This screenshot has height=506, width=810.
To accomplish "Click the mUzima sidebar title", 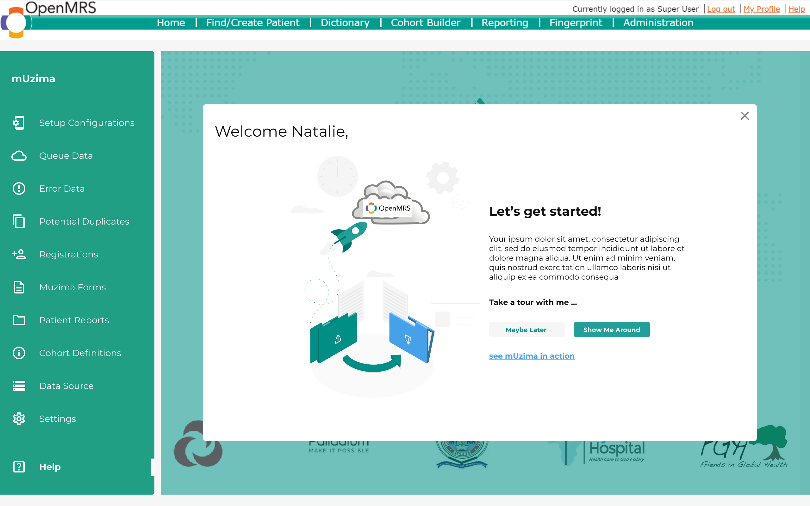I will 33,79.
